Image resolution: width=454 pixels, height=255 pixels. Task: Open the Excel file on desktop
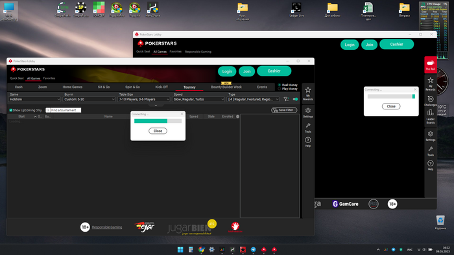point(368,11)
